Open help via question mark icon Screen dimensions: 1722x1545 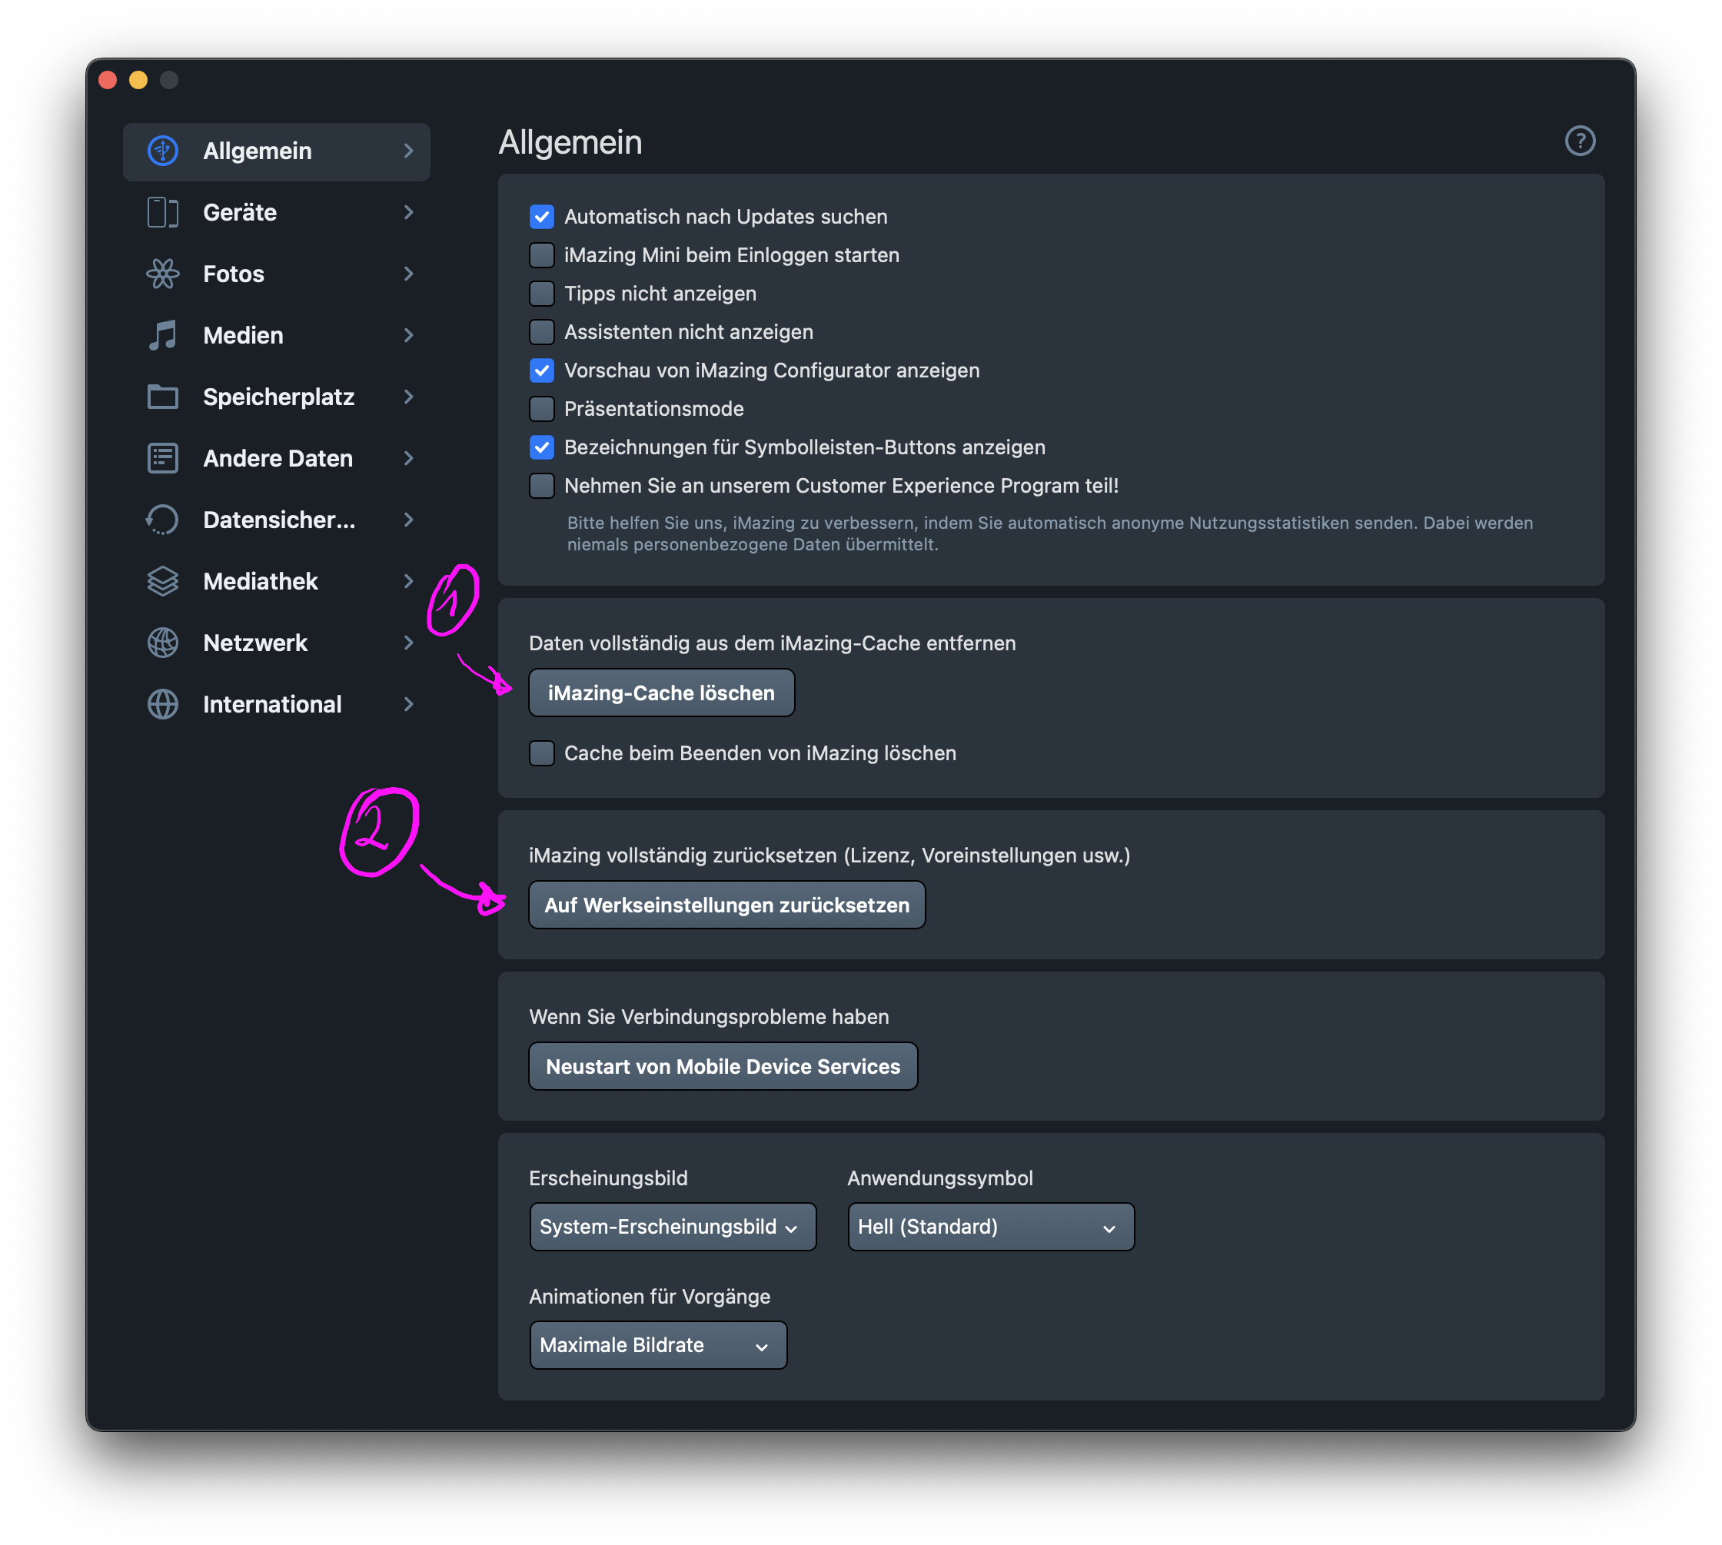1579,141
